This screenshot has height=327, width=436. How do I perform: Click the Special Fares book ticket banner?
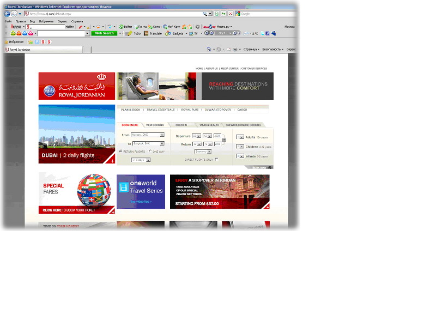77,193
